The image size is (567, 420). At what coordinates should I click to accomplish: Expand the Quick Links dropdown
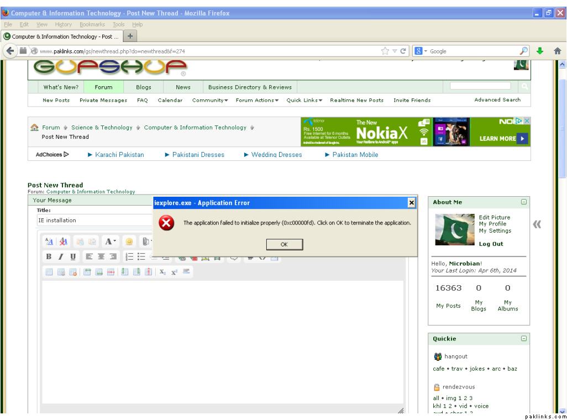click(x=304, y=101)
